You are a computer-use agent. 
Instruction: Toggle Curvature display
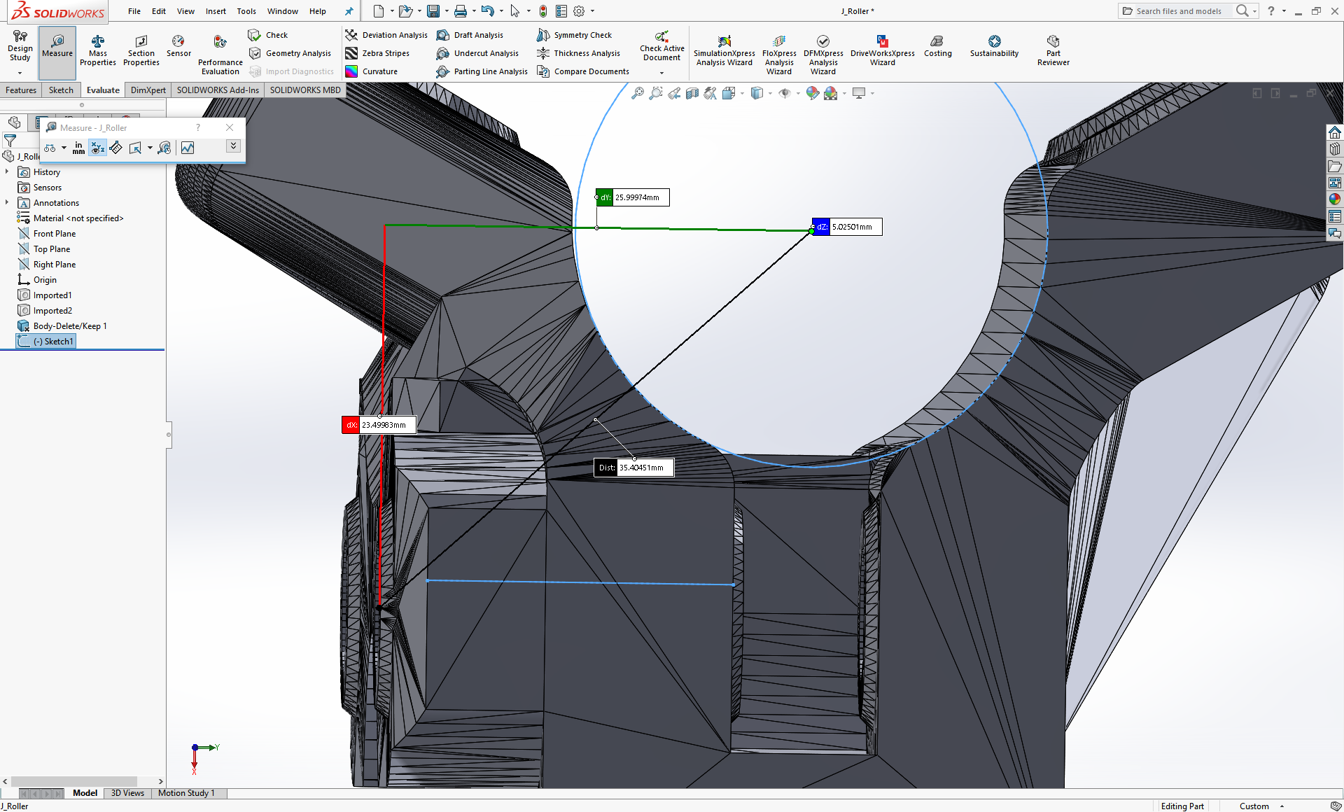tap(372, 71)
